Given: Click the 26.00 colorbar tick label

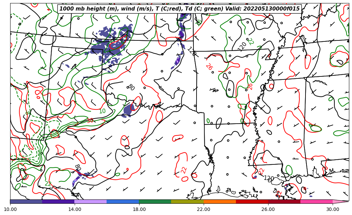Looking at the screenshot, I should tap(268, 209).
